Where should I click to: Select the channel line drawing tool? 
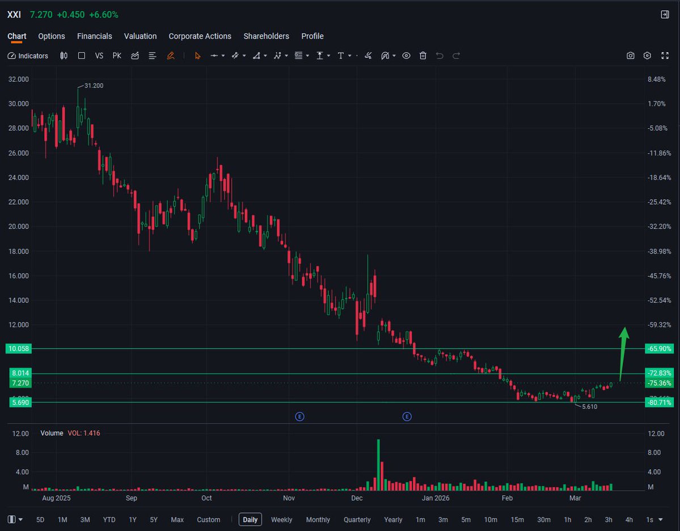[235, 56]
